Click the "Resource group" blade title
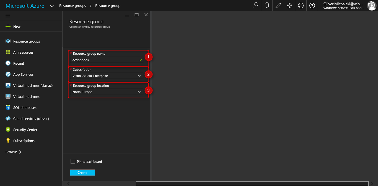The width and height of the screenshot is (378, 186). click(x=86, y=22)
